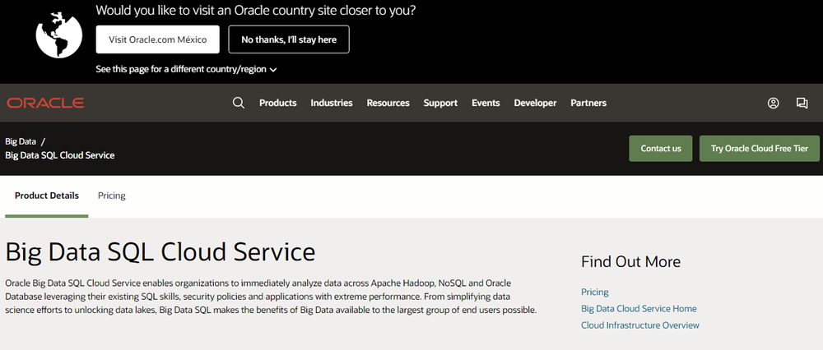Select the Product Details tab
The width and height of the screenshot is (823, 350).
(x=47, y=196)
